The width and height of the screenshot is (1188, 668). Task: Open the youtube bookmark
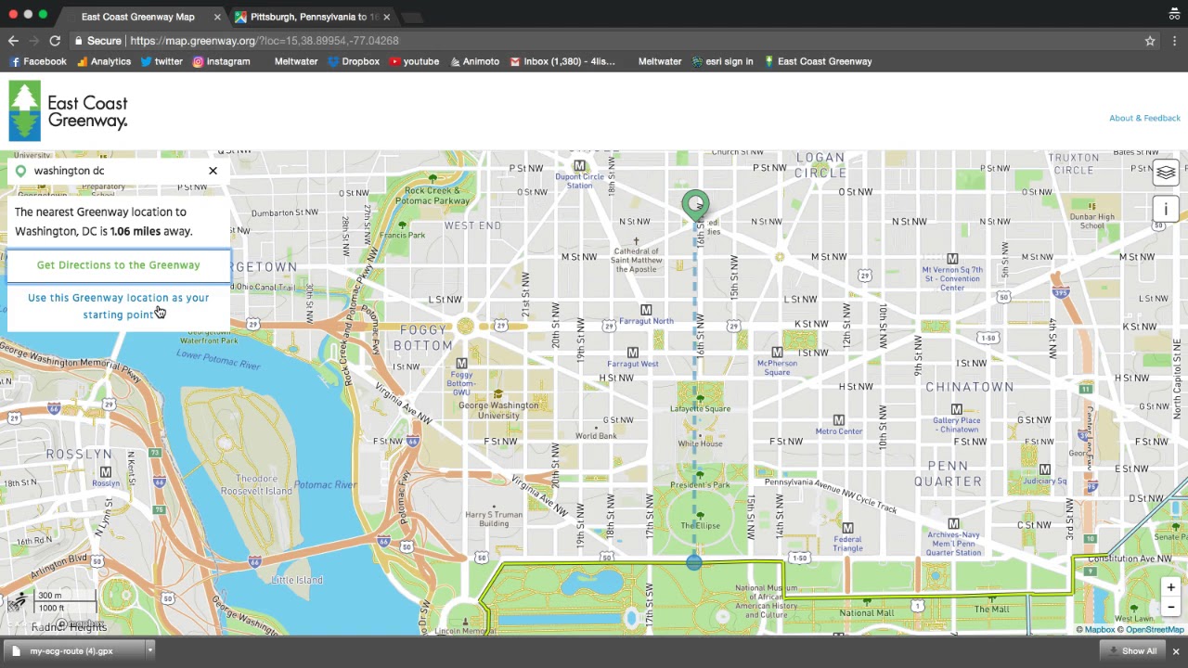[414, 61]
